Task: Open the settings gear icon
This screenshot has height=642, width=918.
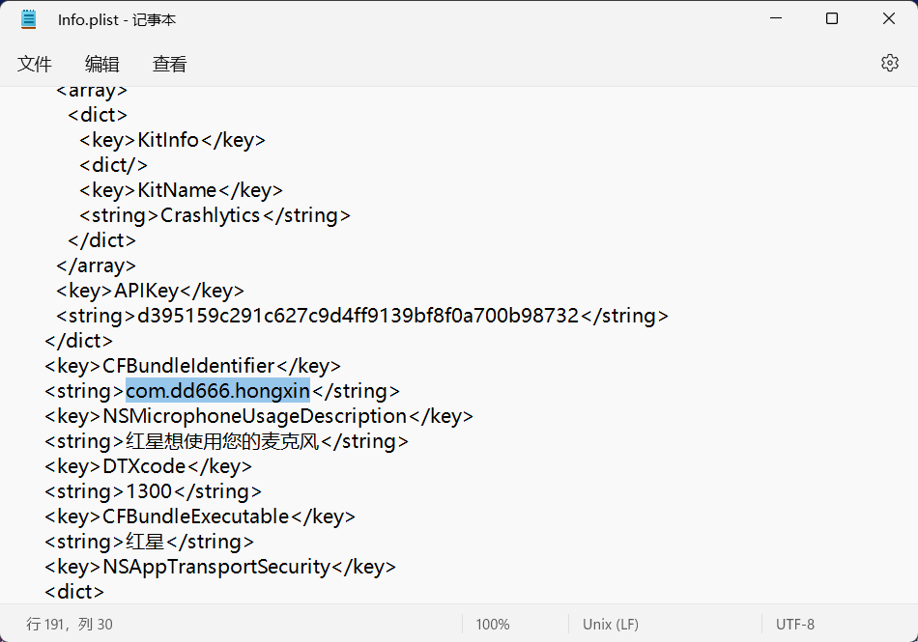Action: [x=890, y=63]
